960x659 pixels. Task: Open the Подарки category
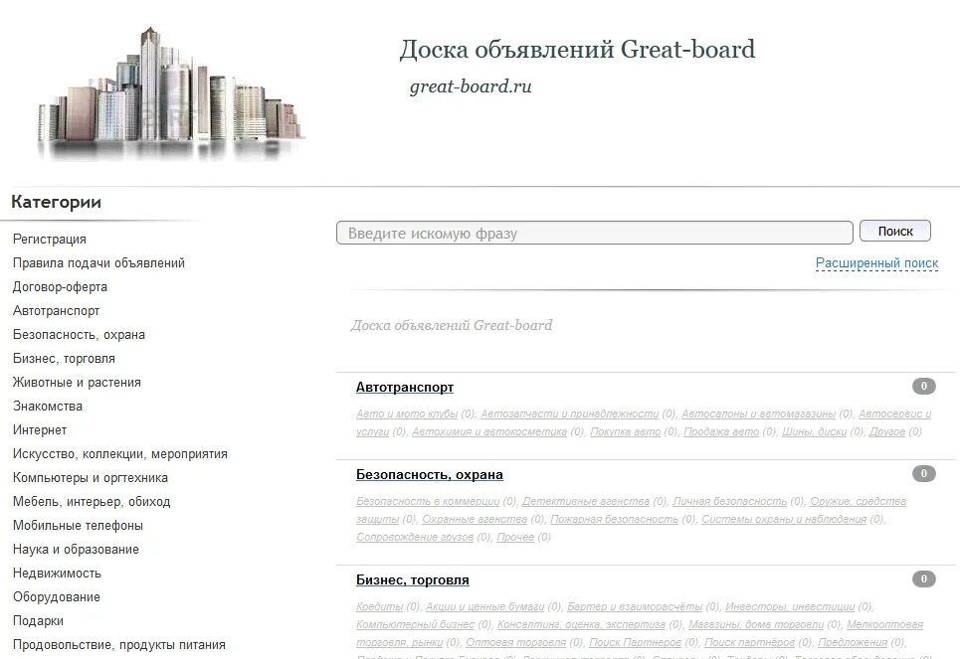(x=38, y=621)
